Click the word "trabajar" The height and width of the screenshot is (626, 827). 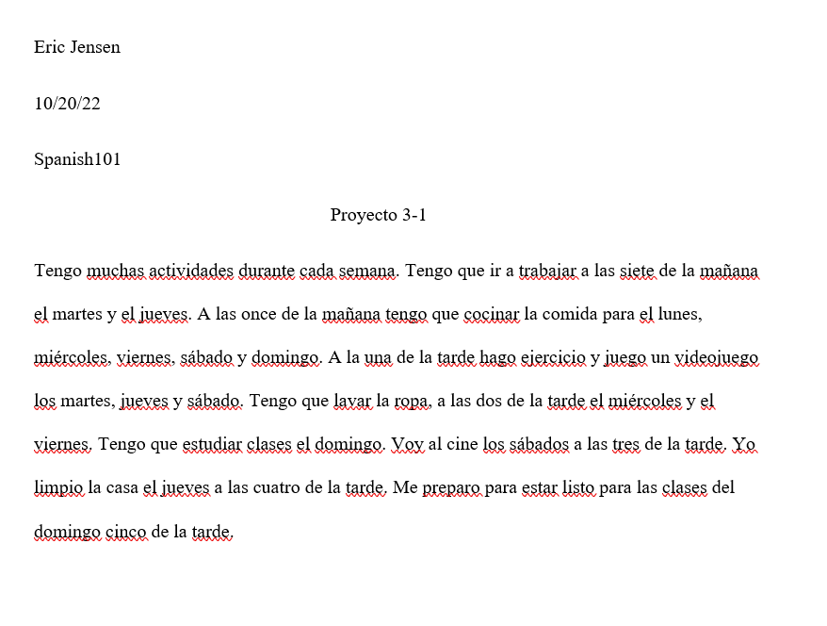coord(548,272)
